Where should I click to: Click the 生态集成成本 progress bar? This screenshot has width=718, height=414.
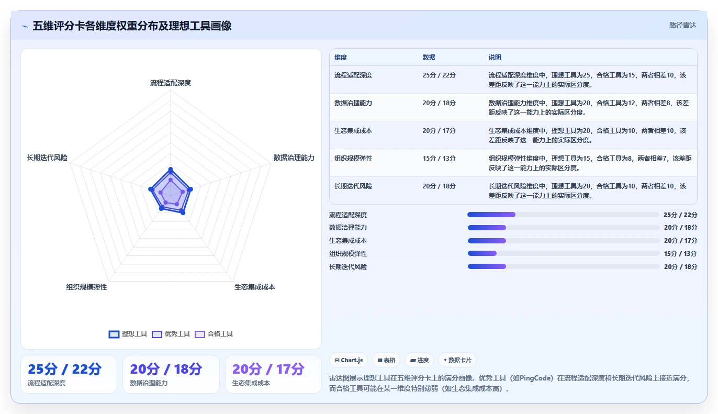pos(564,241)
